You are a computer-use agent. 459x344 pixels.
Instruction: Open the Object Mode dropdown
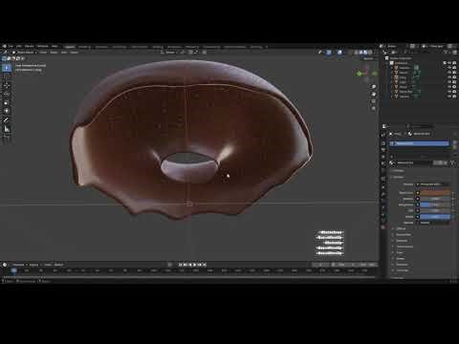click(x=25, y=53)
